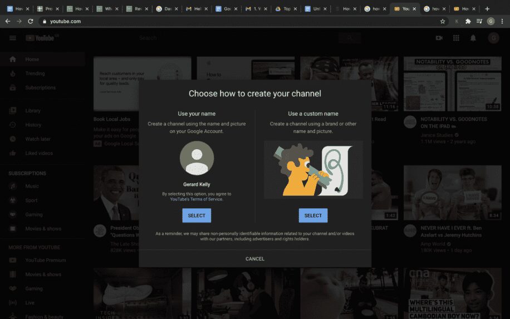This screenshot has width=510, height=319.
Task: Open the media control playlist icon
Action: [x=479, y=21]
